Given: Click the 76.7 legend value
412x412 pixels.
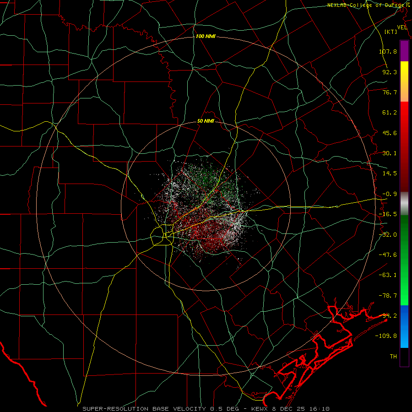Looking at the screenshot, I should (x=390, y=92).
